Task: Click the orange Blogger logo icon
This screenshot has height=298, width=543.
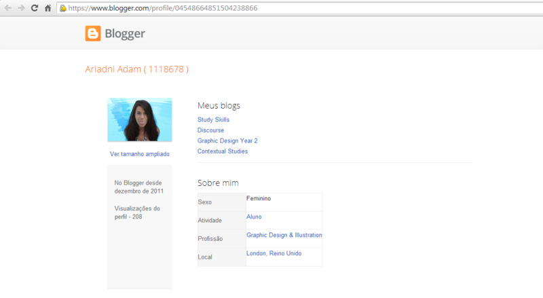Action: tap(93, 34)
